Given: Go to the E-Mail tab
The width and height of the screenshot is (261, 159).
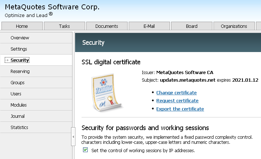Looking at the screenshot, I should click(149, 26).
